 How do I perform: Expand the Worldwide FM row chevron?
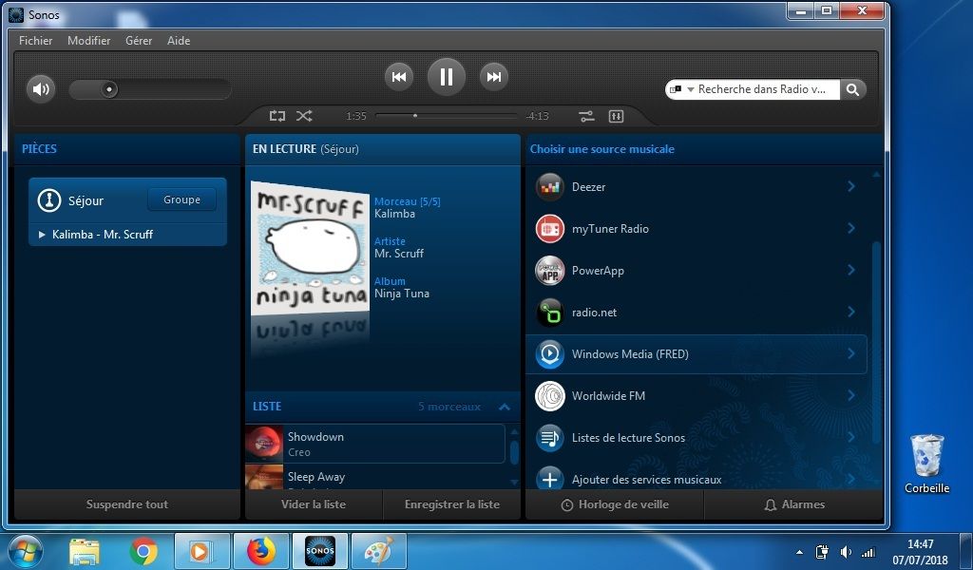tap(851, 396)
